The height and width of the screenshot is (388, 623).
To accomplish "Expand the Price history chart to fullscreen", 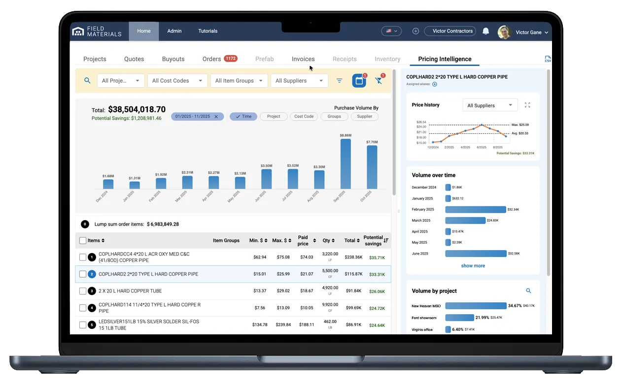I will [527, 105].
